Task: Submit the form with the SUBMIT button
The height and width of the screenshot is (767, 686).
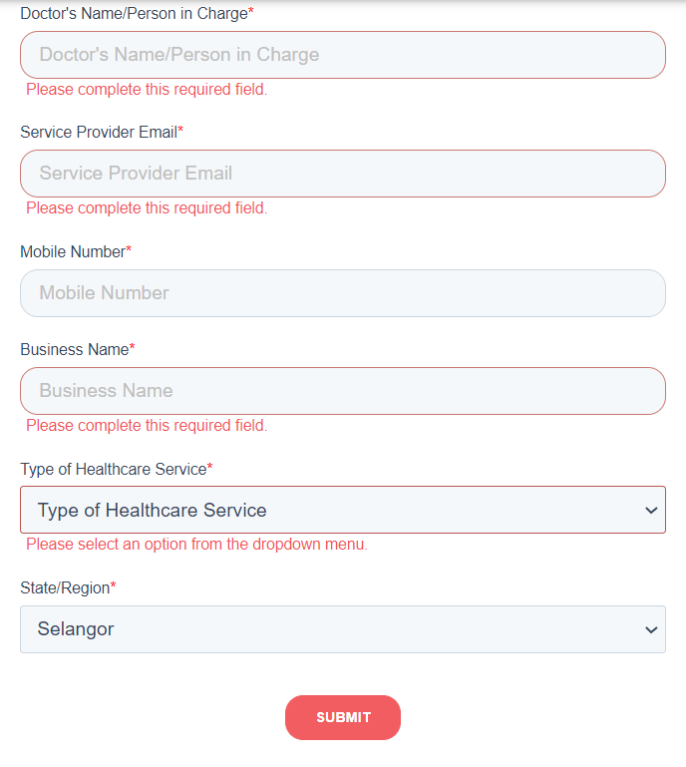Action: [343, 717]
